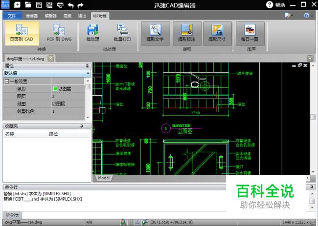This screenshot has height=226, width=318.
Task: Click the 提取标注 extract annotation button
Action: pos(187,33)
